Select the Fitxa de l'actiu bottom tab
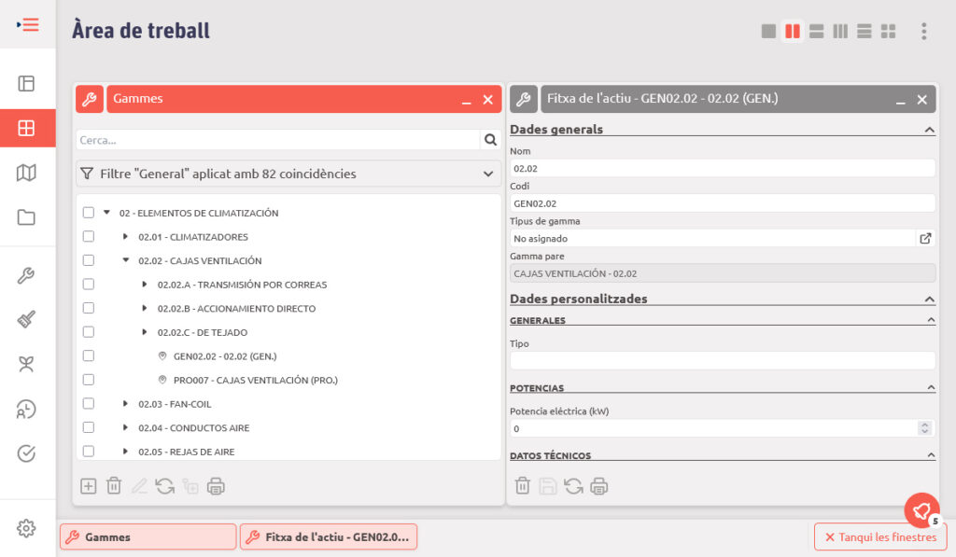Viewport: 956px width, 557px height. pyautogui.click(x=328, y=537)
